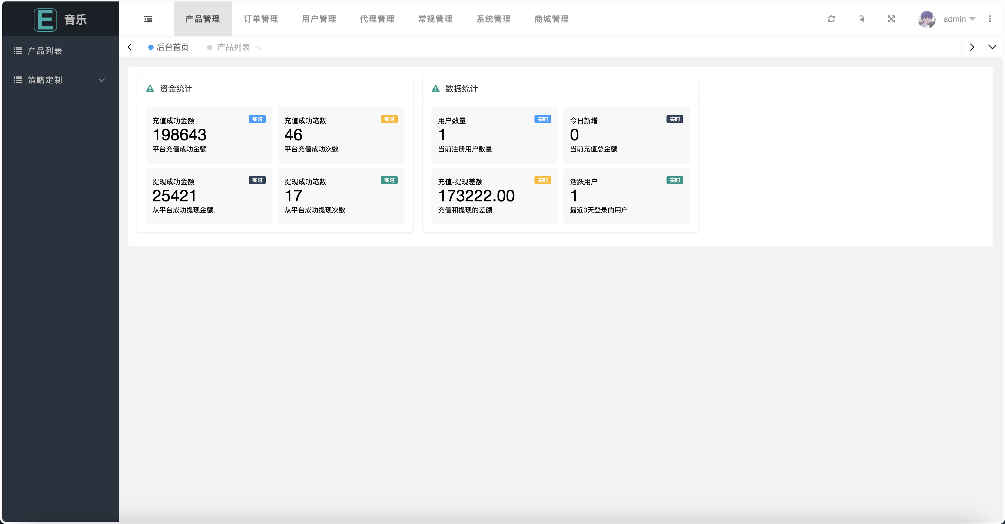Select 产品列表 in the sidebar

(x=45, y=50)
